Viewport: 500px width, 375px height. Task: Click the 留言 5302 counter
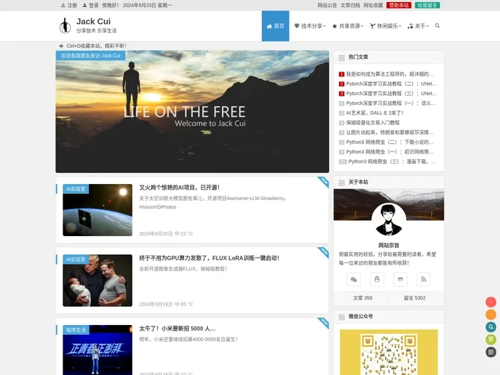tap(415, 298)
